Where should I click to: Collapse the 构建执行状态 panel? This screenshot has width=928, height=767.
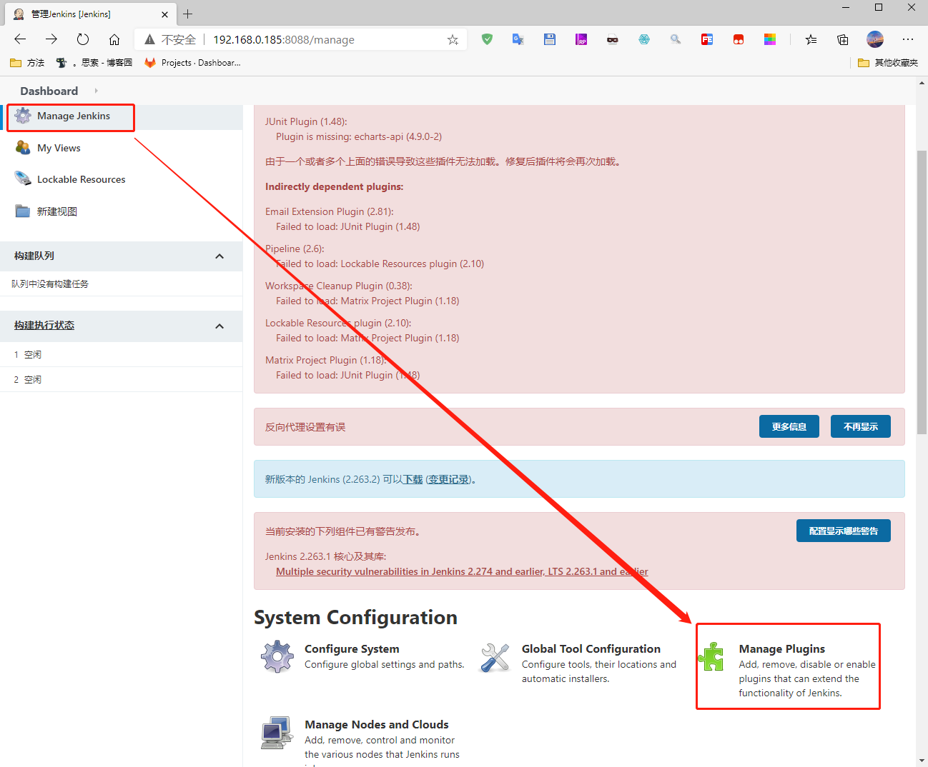coord(219,326)
